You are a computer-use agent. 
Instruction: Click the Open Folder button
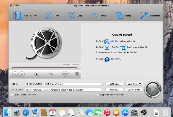pyautogui.click(x=134, y=90)
